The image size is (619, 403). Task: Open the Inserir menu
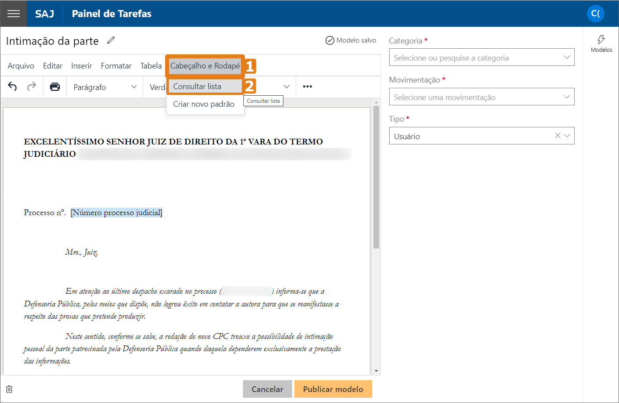82,66
